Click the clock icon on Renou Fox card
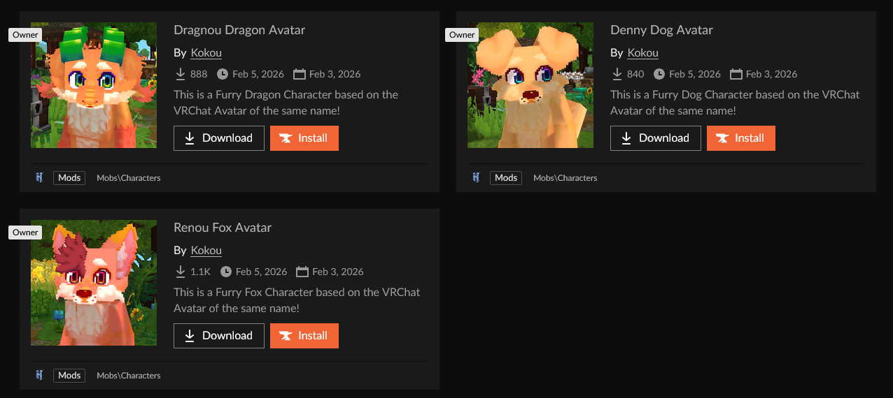893x398 pixels. pyautogui.click(x=226, y=272)
